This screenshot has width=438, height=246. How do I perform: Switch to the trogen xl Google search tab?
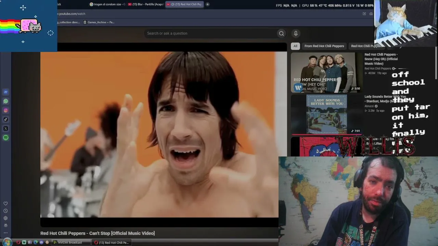(x=107, y=4)
